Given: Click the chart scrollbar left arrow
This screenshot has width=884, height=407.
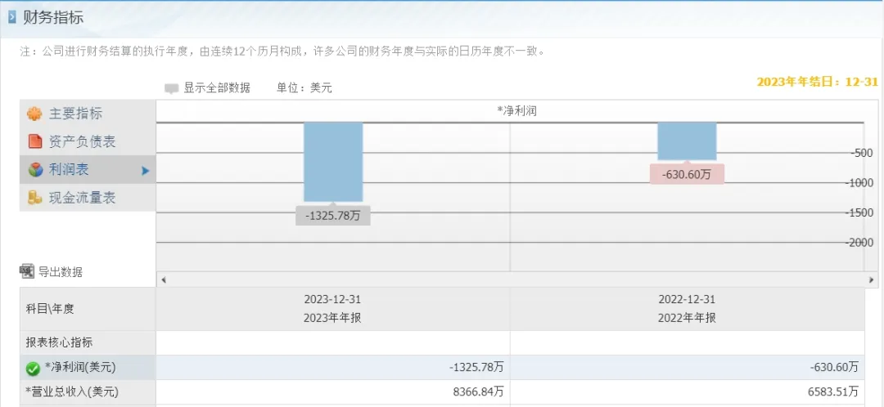Looking at the screenshot, I should 164,280.
